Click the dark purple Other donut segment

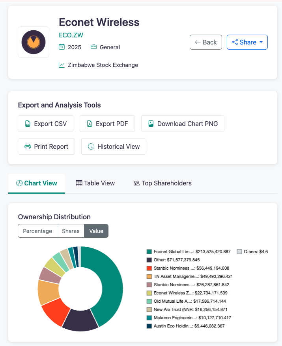click(80, 320)
